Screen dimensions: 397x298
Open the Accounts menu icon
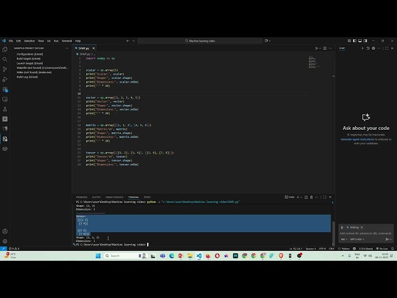point(5,232)
